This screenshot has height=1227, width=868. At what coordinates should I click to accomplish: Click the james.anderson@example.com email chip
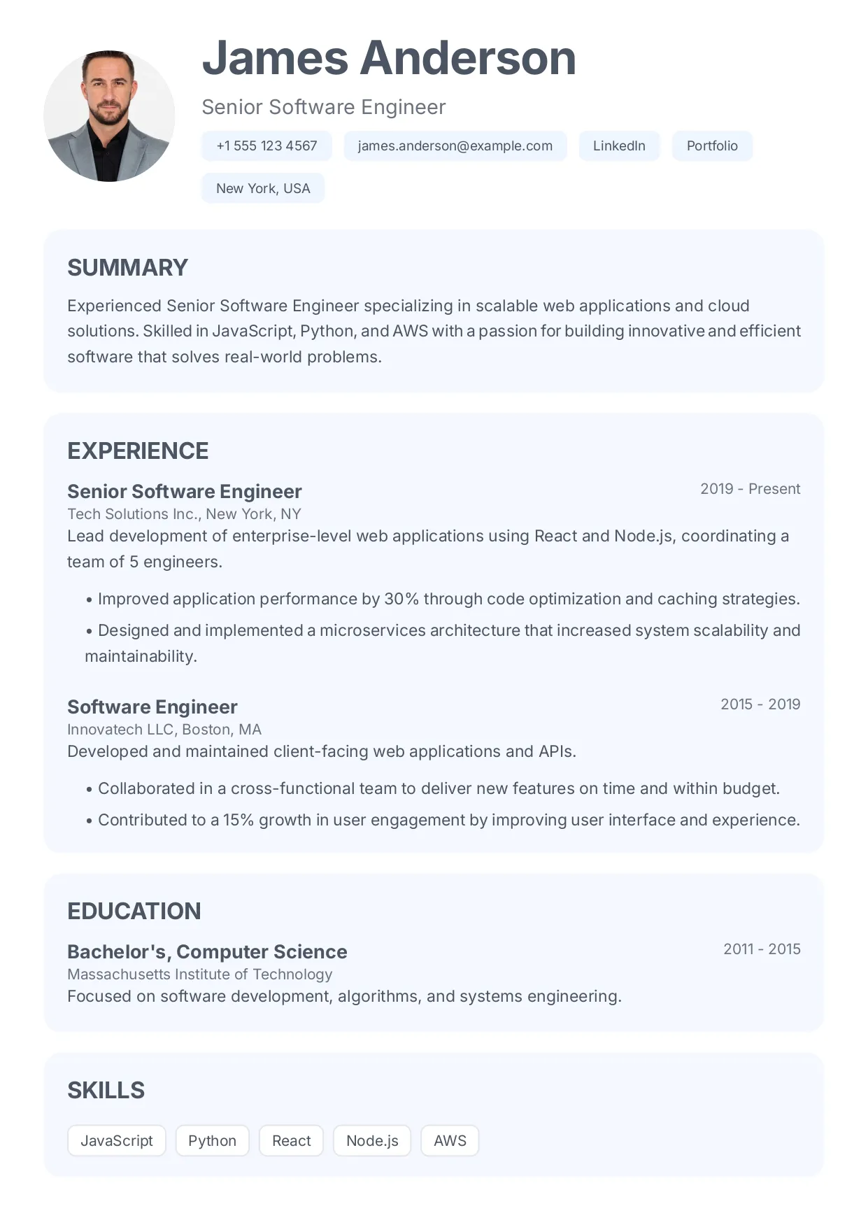pyautogui.click(x=455, y=146)
